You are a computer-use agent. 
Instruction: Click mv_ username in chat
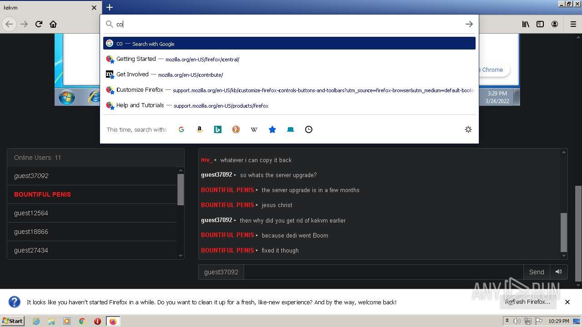[x=206, y=160]
